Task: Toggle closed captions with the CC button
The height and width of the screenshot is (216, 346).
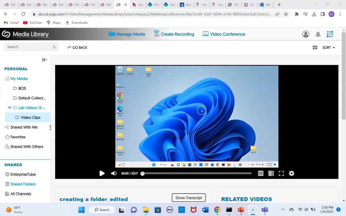Action: 261,173
